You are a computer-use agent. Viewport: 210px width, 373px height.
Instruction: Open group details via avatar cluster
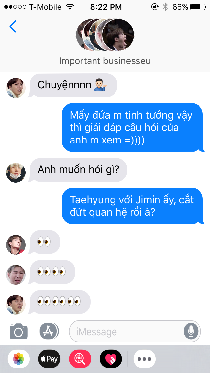click(105, 35)
